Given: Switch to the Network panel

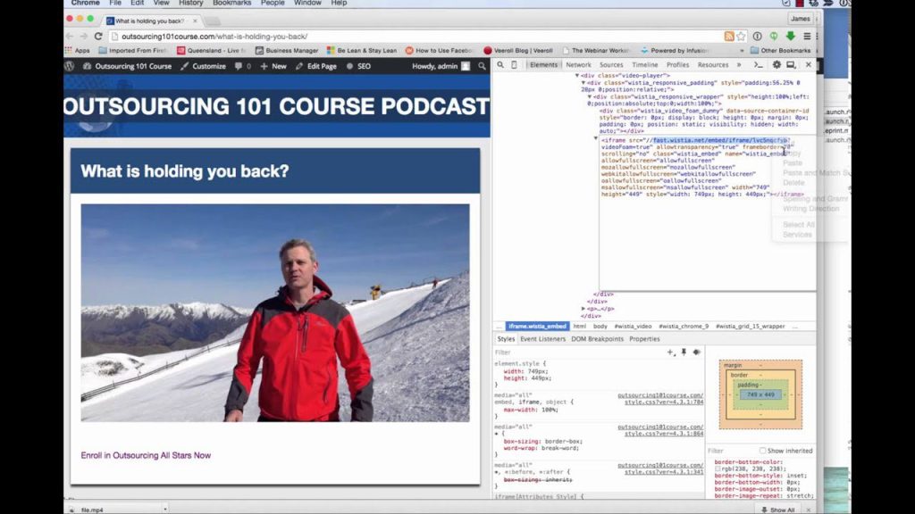Looking at the screenshot, I should click(578, 65).
